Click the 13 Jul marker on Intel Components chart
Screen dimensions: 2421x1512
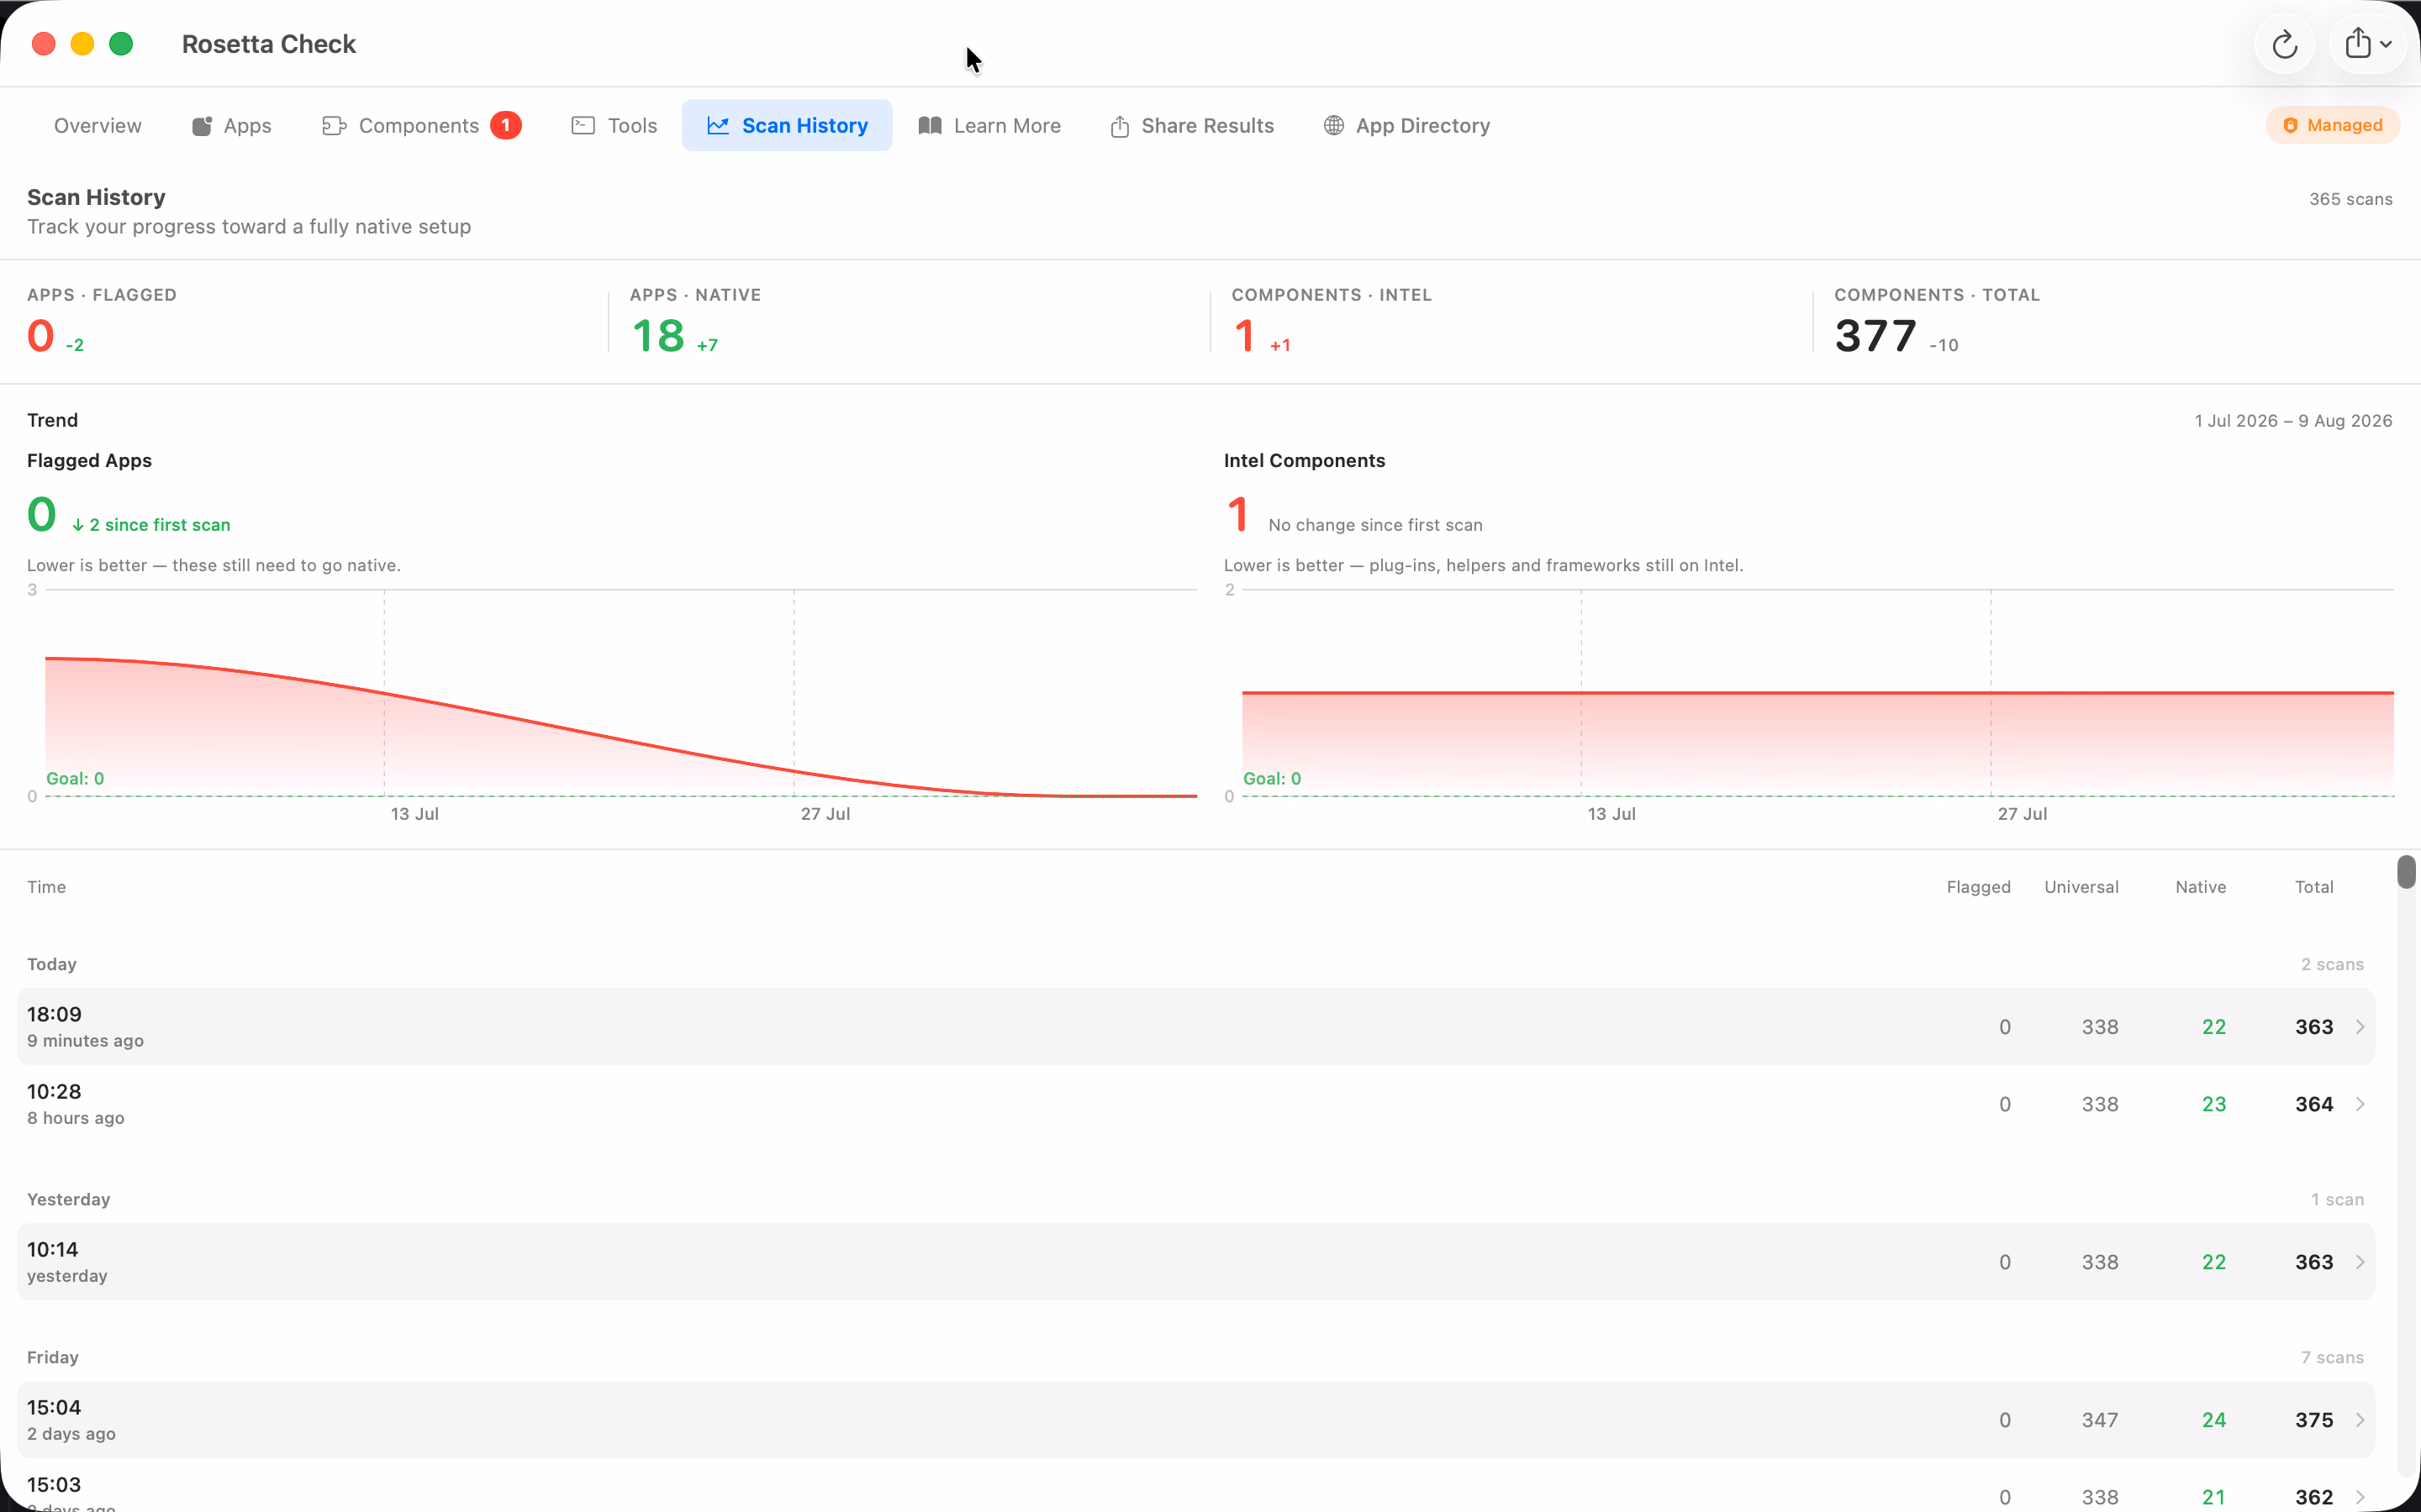(1611, 814)
